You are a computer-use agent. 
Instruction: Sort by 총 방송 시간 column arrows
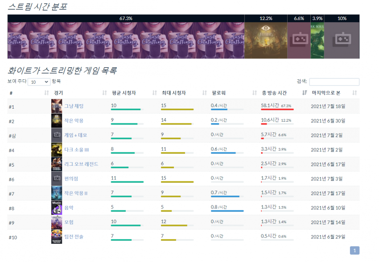point(305,93)
